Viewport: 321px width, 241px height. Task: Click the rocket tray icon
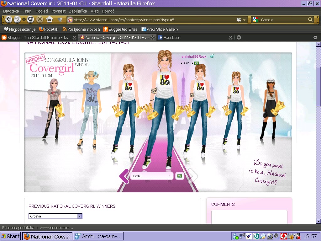click(249, 236)
